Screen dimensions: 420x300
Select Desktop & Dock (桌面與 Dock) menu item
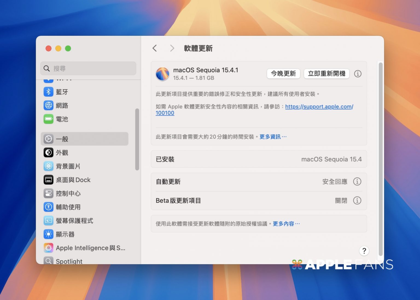73,180
